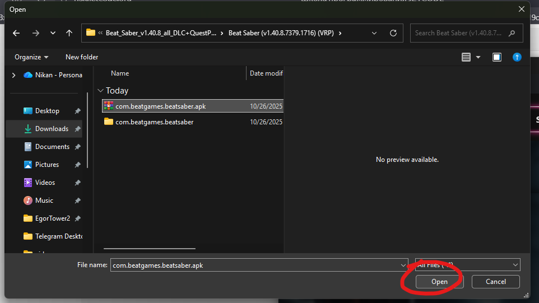539x303 pixels.
Task: Cancel the Open dialog
Action: [496, 282]
